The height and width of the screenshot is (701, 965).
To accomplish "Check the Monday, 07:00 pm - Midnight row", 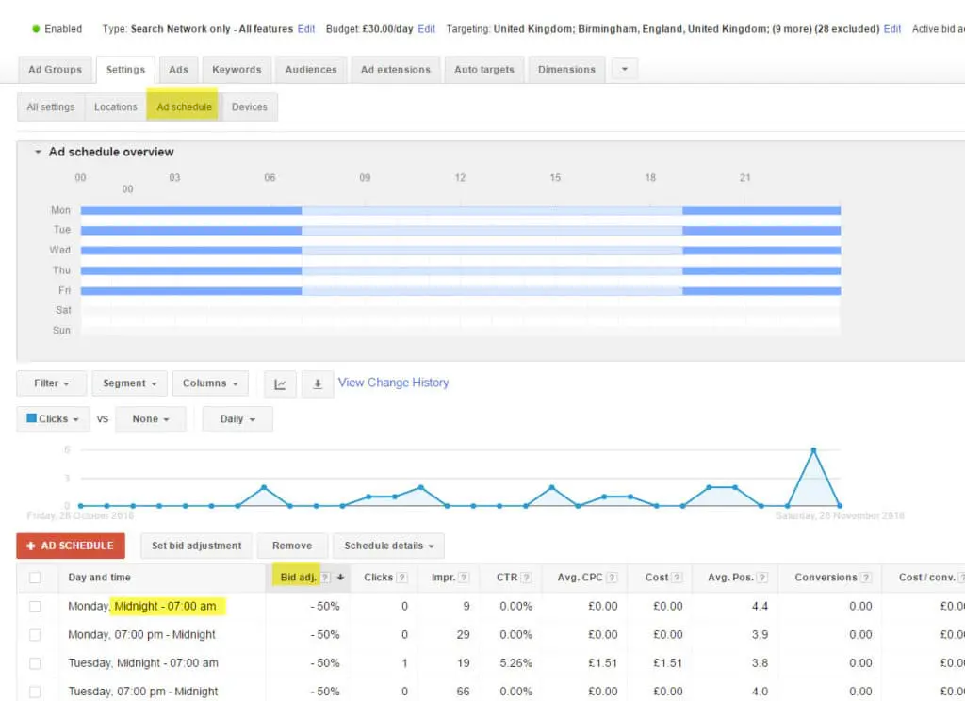I will (35, 634).
